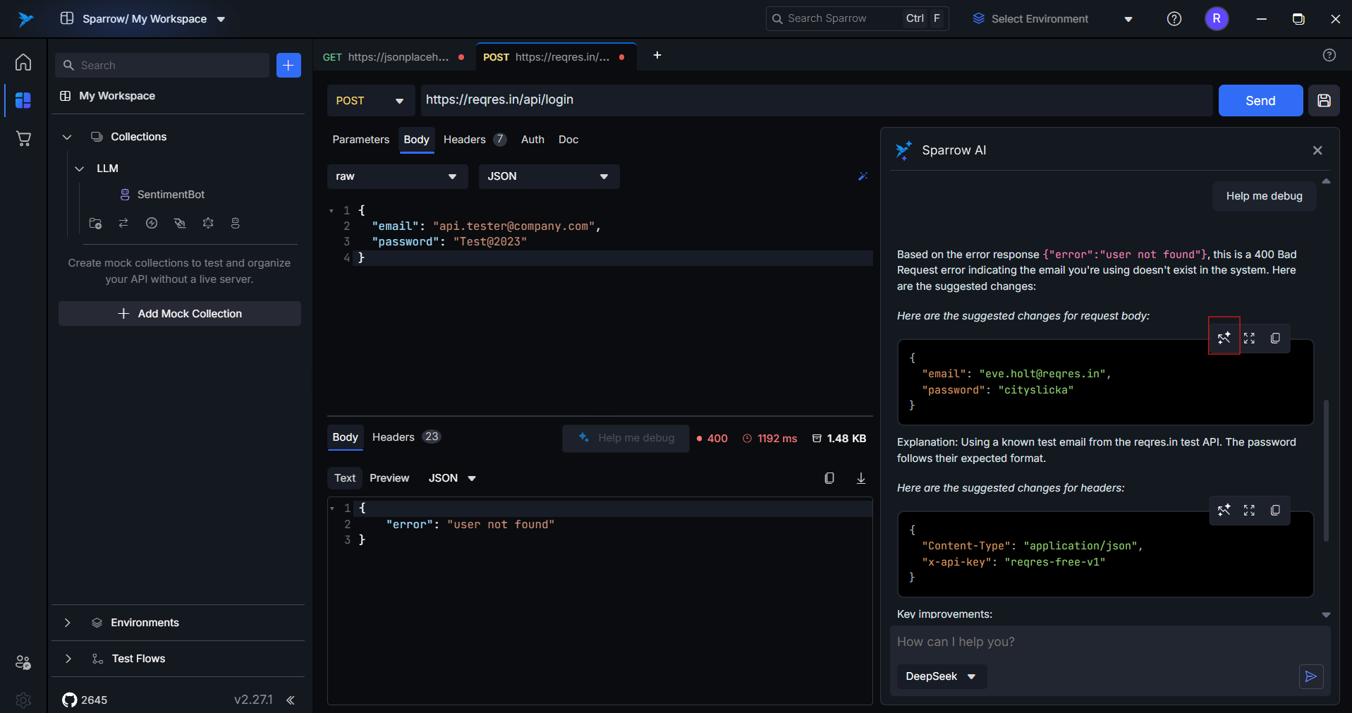Expand the Test Flows section
Image resolution: width=1352 pixels, height=713 pixels.
pyautogui.click(x=68, y=659)
